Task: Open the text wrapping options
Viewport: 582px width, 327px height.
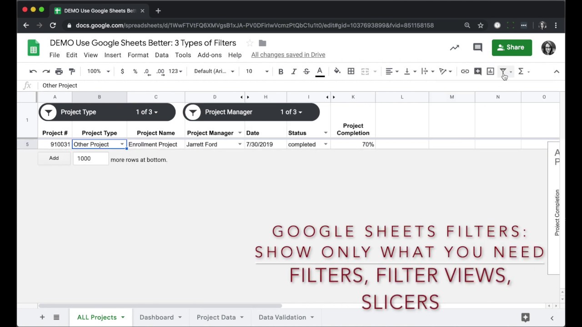Action: 427,71
